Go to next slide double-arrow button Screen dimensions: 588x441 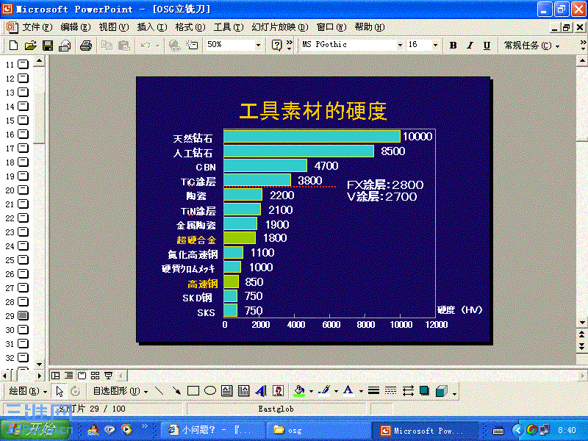581,346
